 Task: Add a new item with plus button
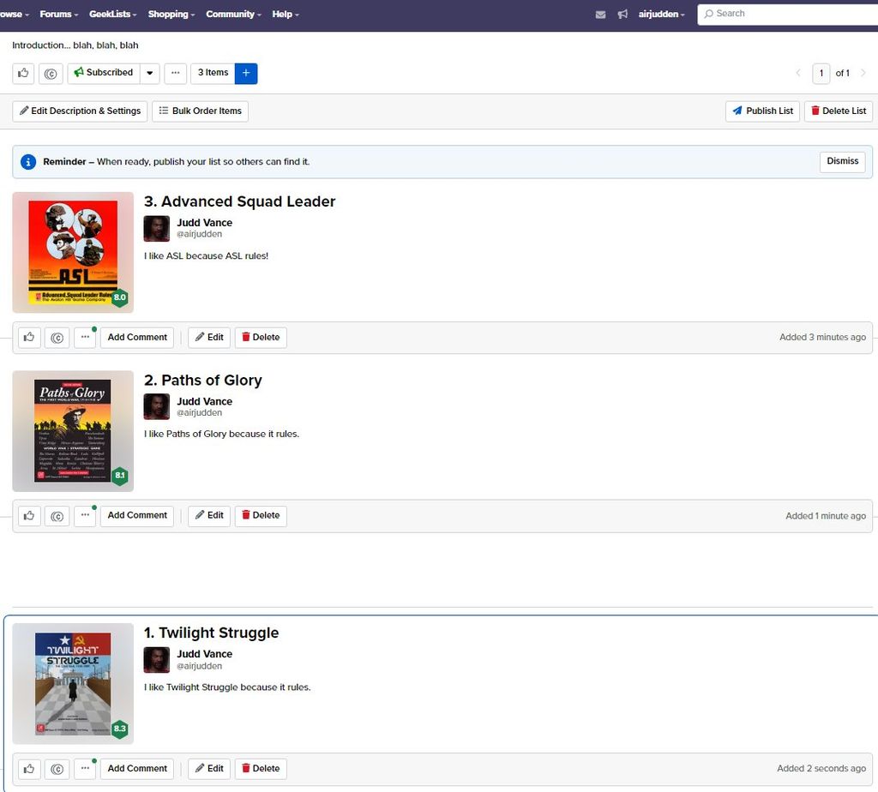point(246,74)
